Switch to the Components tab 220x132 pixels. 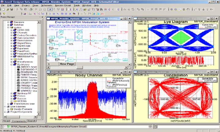pyautogui.click(x=19, y=121)
